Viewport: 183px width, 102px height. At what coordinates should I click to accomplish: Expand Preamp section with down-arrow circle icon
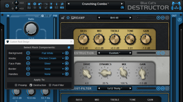tap(159, 18)
